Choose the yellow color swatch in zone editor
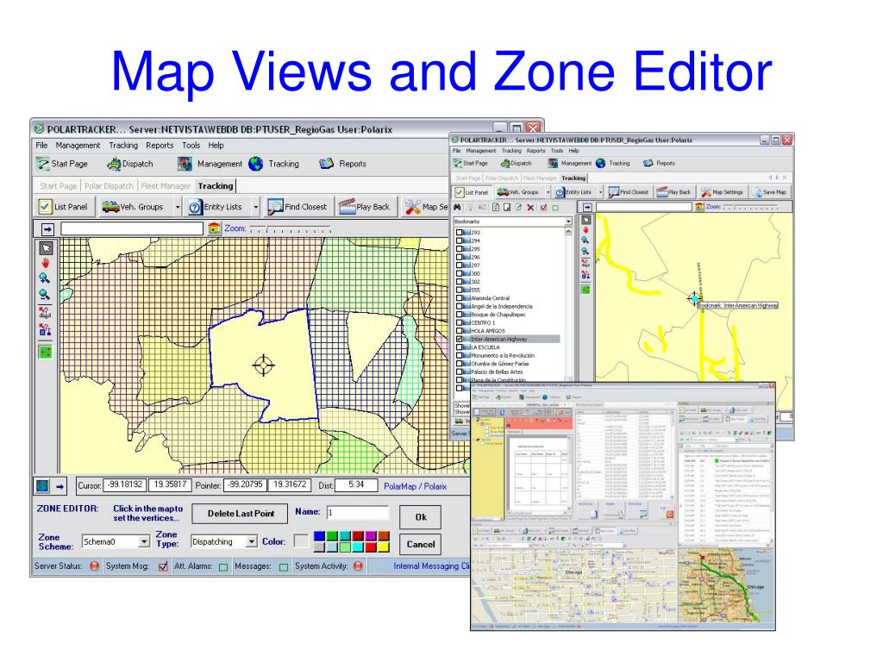The height and width of the screenshot is (662, 883). coord(384,546)
